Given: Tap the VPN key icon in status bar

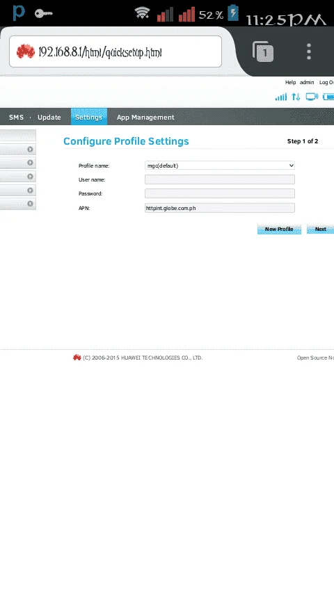Looking at the screenshot, I should point(44,14).
